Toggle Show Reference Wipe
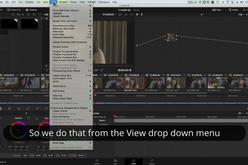The image size is (248, 165). pos(71,25)
